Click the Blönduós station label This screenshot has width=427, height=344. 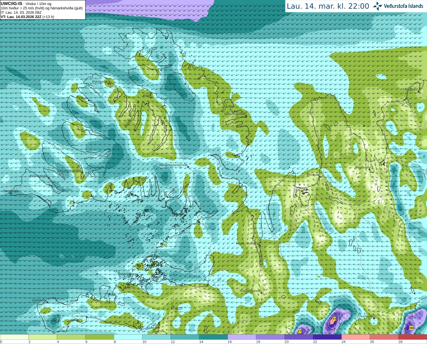[x=313, y=175]
